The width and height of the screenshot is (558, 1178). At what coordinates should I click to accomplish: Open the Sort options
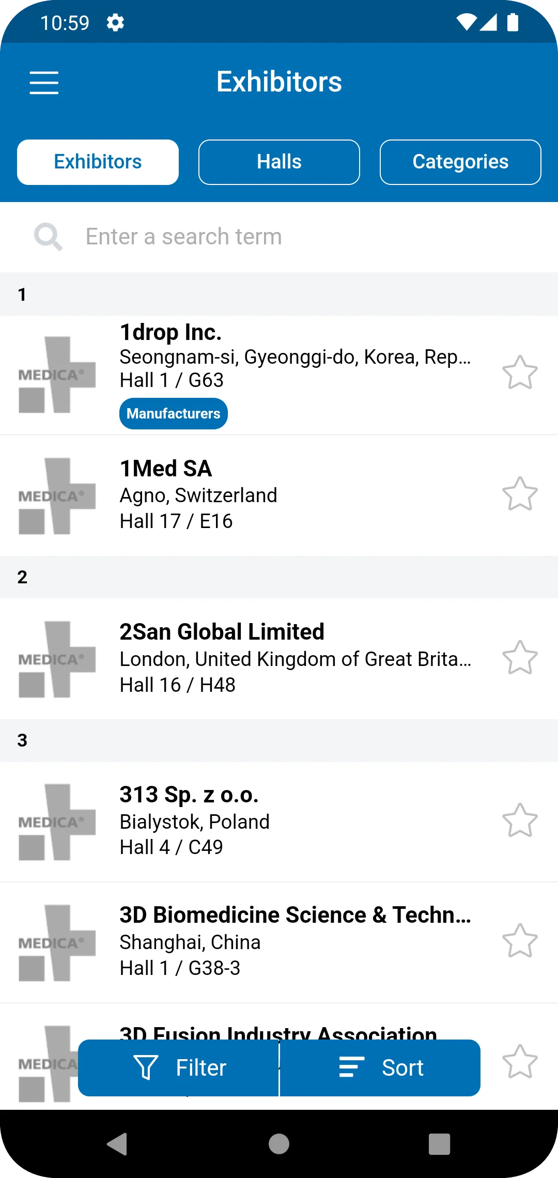[380, 1068]
